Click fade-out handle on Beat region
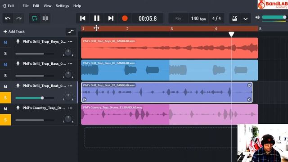The width and height of the screenshot is (288, 162). [x=249, y=99]
